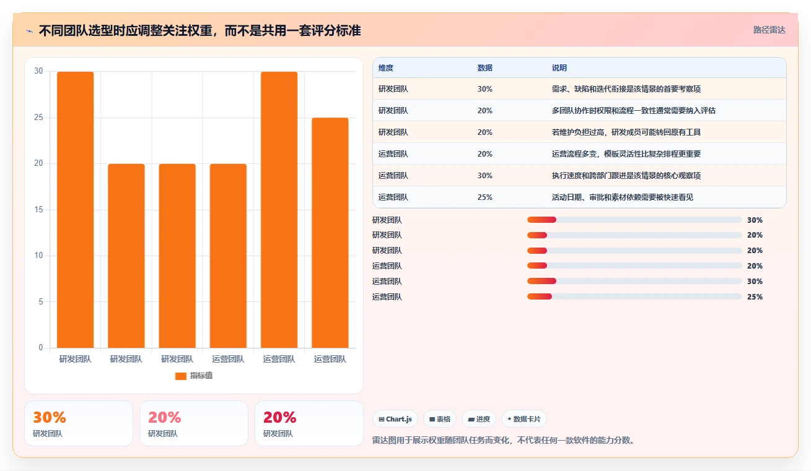Click the 数据卡片 tag
Screen dimensions: 811x471
point(524,419)
